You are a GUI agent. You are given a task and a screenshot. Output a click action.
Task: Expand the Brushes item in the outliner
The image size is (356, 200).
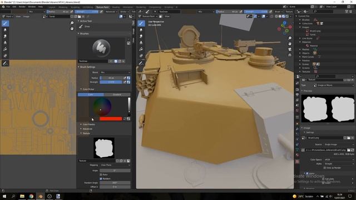(x=300, y=20)
